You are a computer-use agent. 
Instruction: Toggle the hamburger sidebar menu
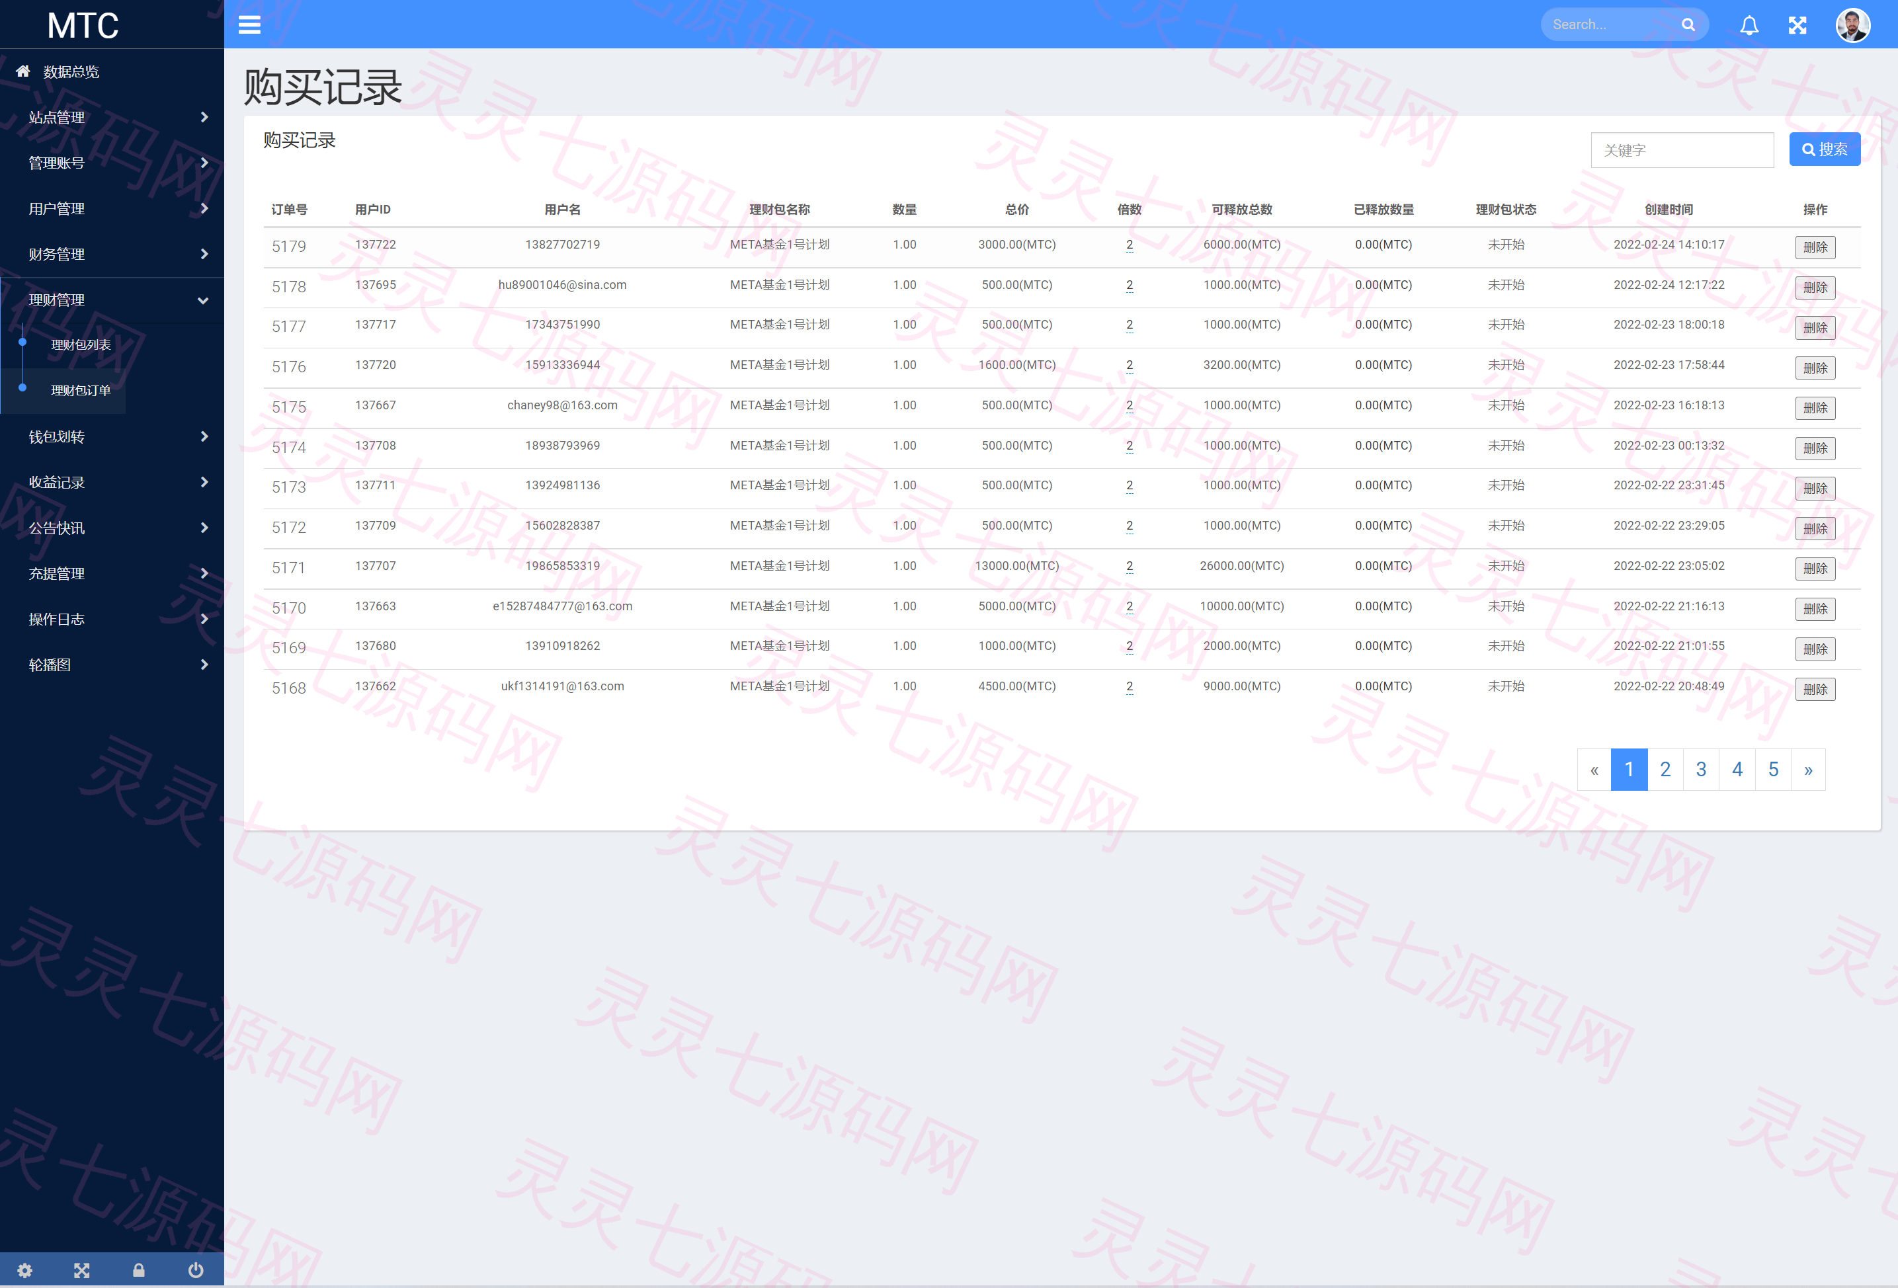pyautogui.click(x=249, y=24)
